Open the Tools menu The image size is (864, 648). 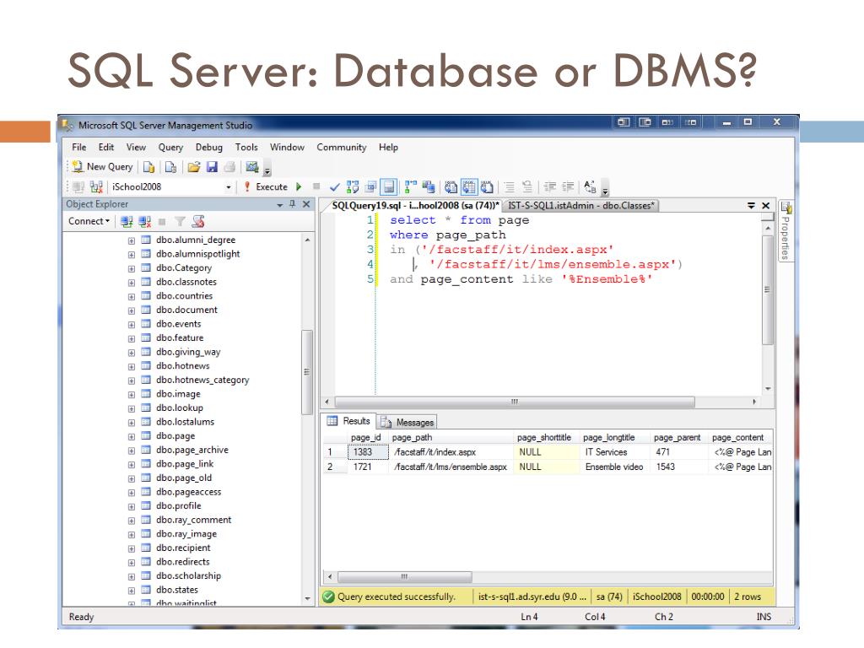click(246, 147)
